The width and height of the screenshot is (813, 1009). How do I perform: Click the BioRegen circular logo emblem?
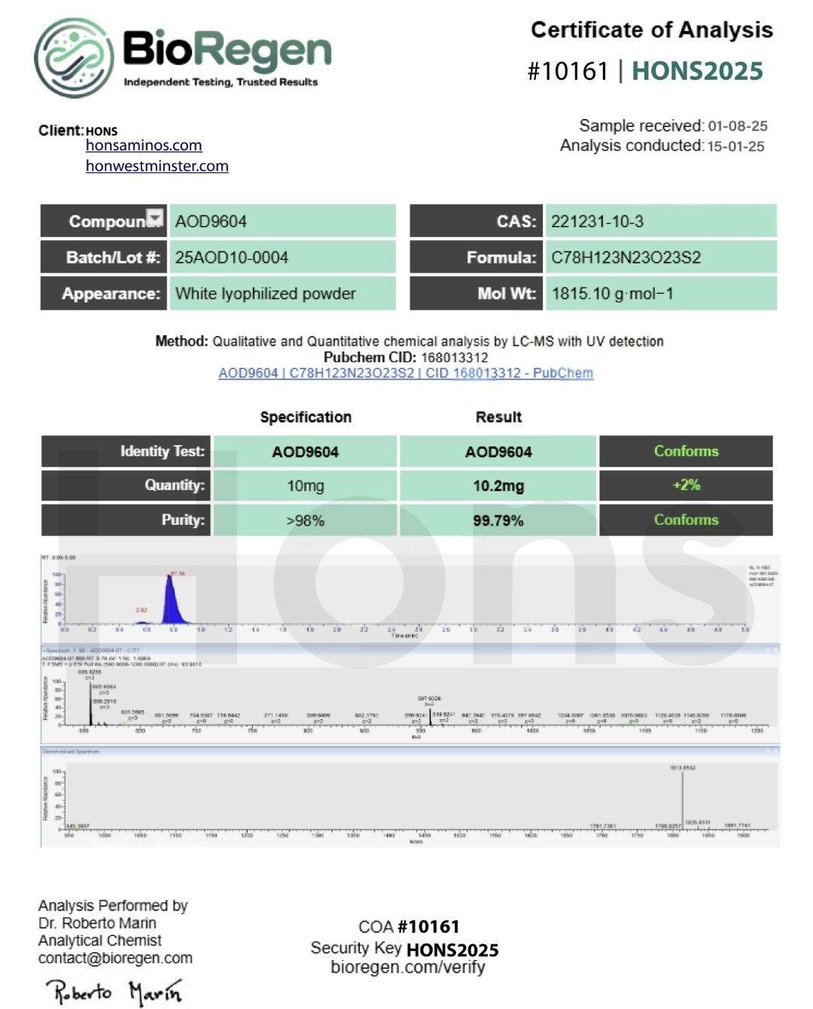click(75, 58)
